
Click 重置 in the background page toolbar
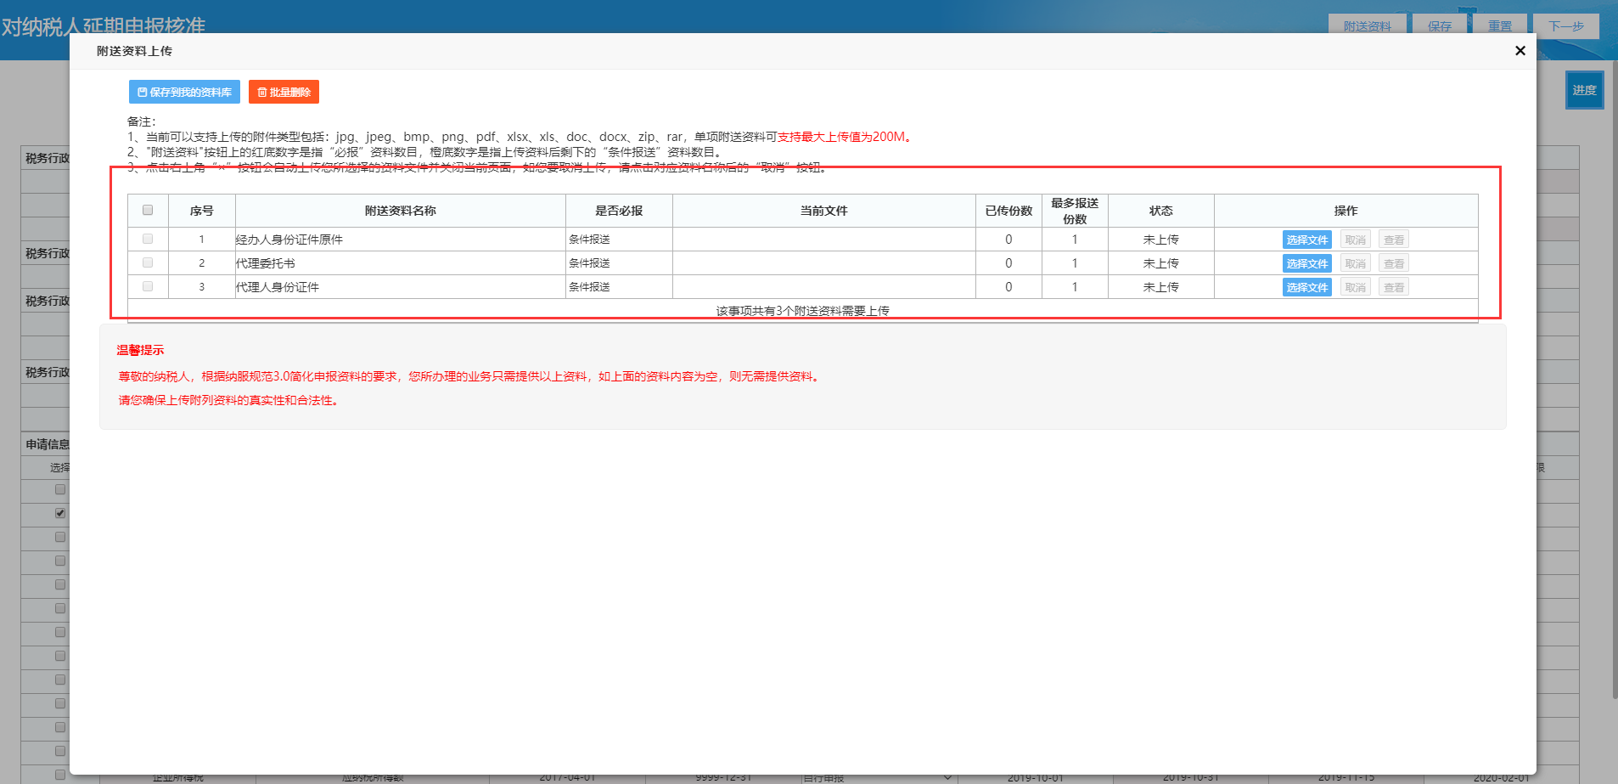(1500, 25)
